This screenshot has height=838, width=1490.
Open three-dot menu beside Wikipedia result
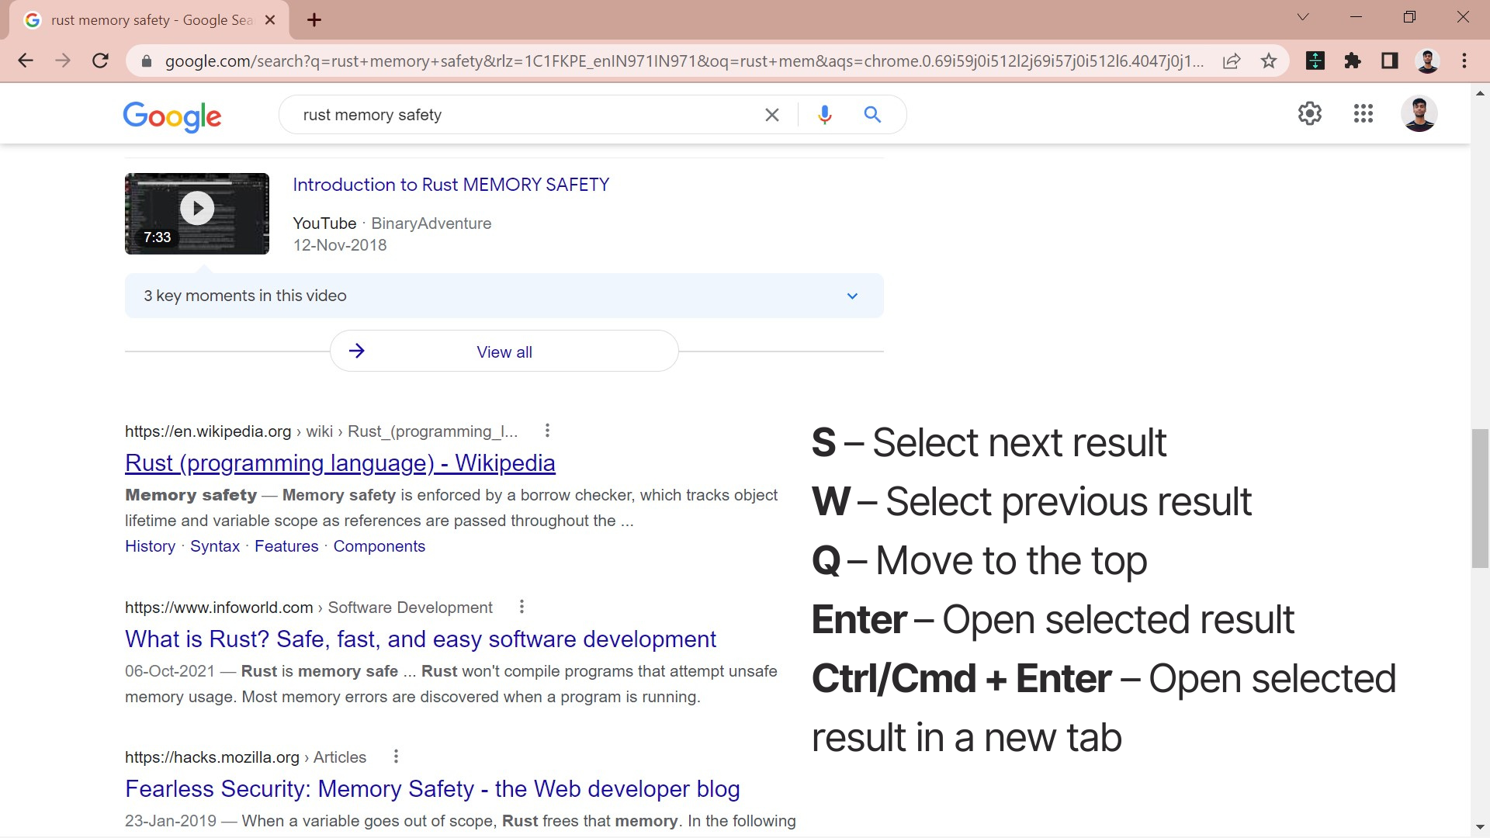coord(547,431)
